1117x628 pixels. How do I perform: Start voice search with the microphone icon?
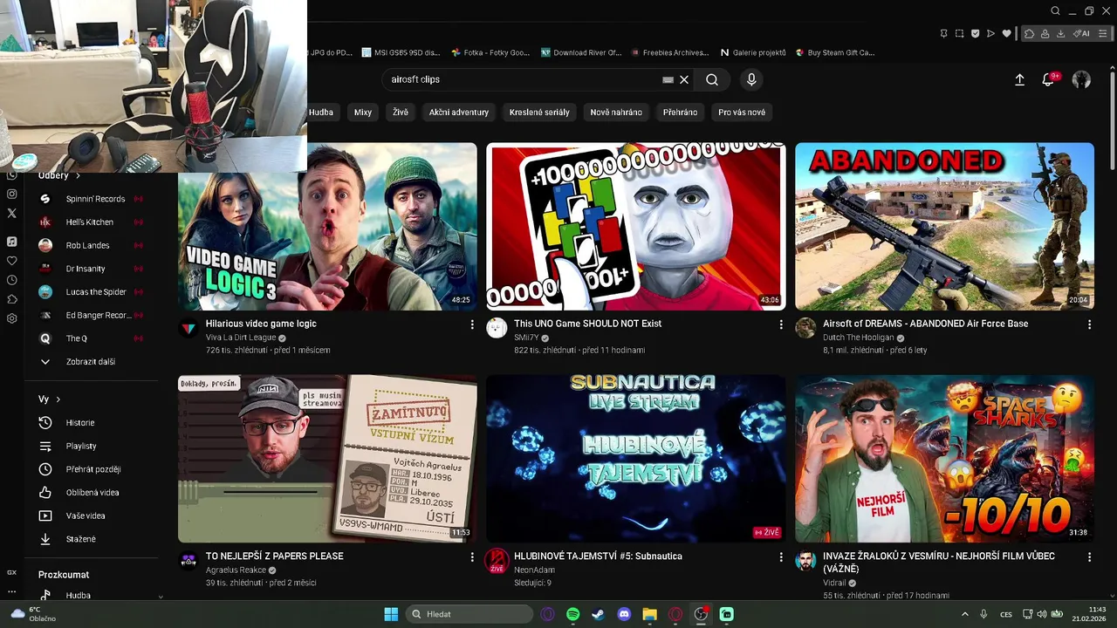[751, 79]
